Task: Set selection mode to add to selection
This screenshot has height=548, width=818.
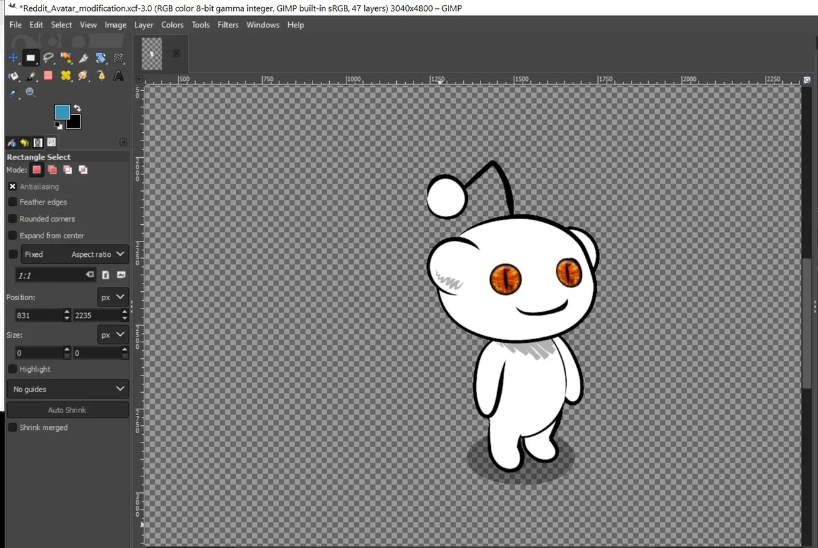Action: (52, 170)
